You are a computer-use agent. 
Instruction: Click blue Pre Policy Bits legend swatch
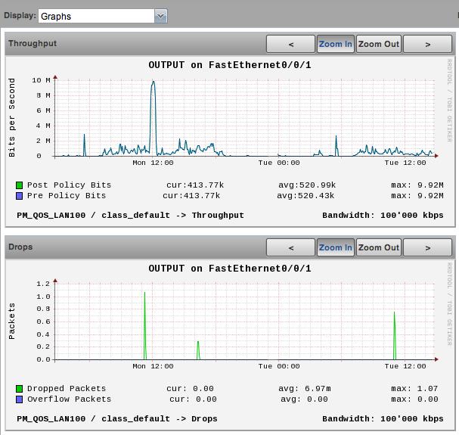click(20, 196)
